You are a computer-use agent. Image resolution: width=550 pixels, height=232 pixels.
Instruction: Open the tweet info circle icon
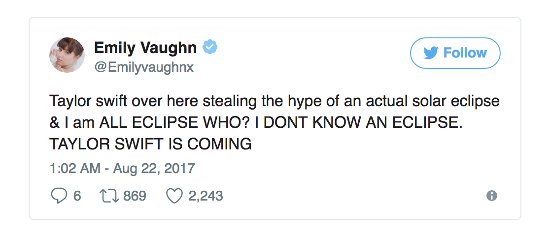[x=491, y=196]
